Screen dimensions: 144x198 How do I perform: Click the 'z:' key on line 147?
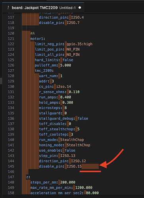pos(28,177)
